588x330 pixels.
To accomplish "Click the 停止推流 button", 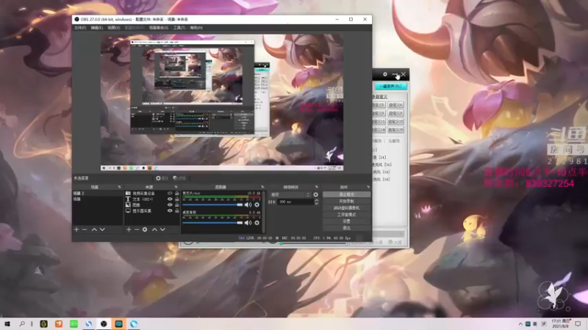I will click(x=346, y=194).
